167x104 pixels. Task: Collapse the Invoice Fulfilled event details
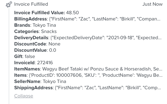[24, 96]
